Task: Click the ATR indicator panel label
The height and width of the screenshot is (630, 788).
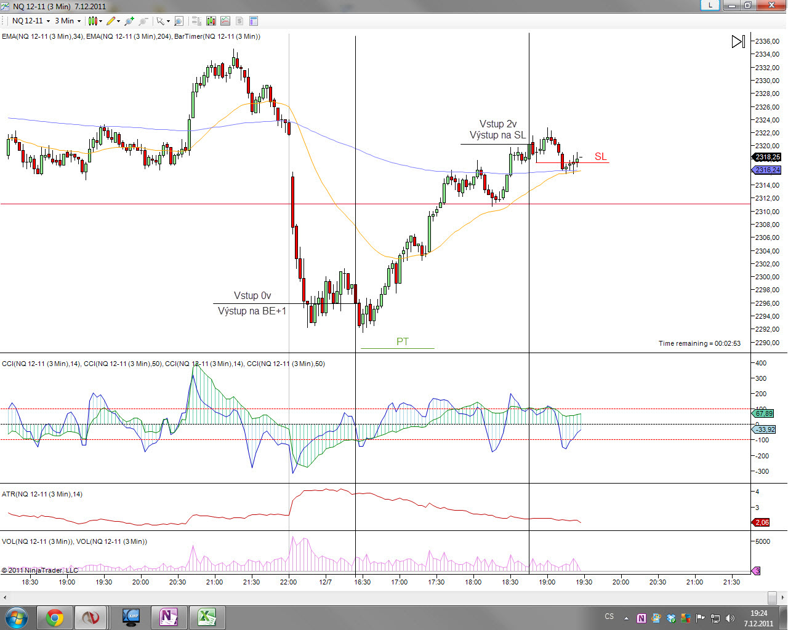Action: pos(42,494)
